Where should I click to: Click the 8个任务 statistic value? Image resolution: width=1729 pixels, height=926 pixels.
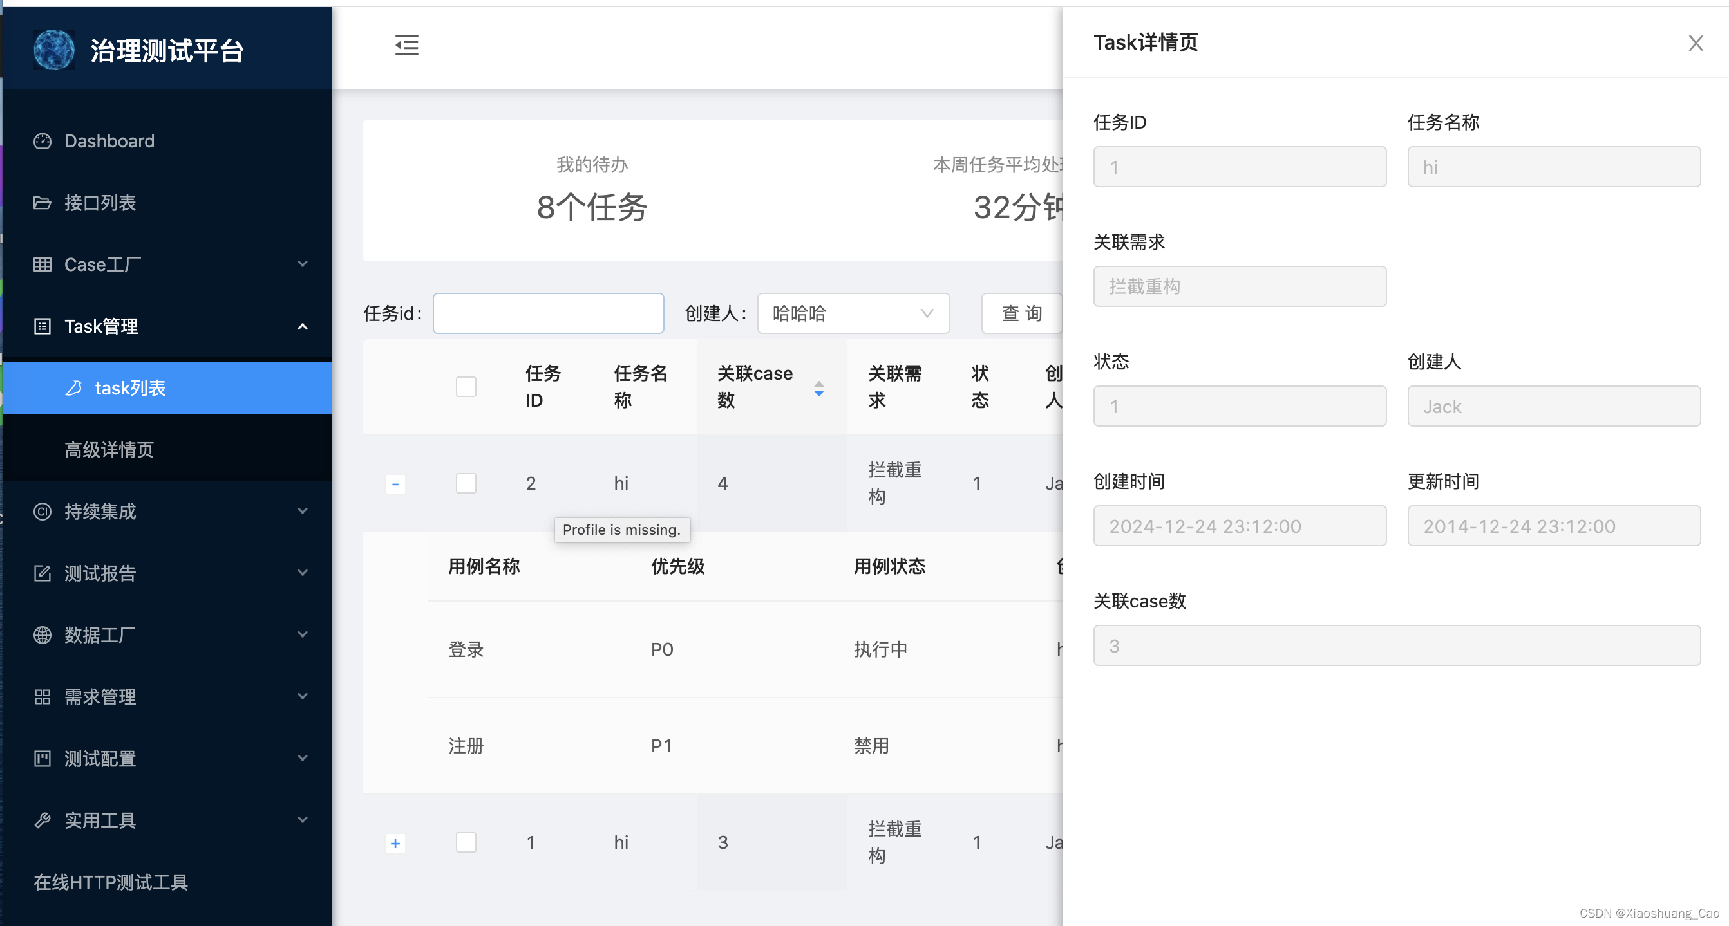591,207
